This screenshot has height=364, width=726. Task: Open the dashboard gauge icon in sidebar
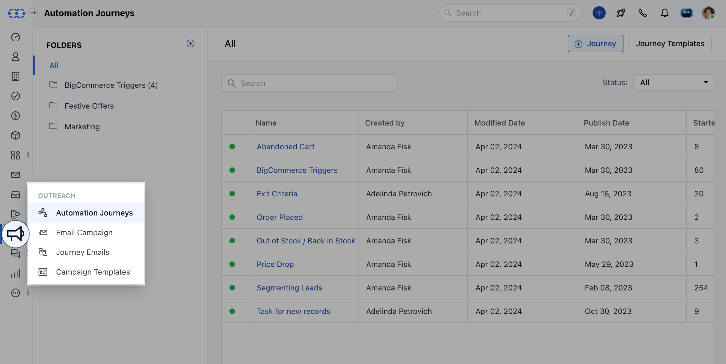[x=16, y=37]
